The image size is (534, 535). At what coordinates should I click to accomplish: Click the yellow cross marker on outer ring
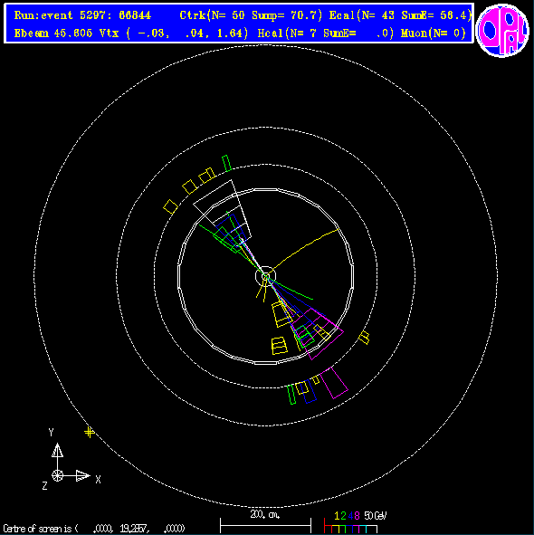tap(90, 433)
